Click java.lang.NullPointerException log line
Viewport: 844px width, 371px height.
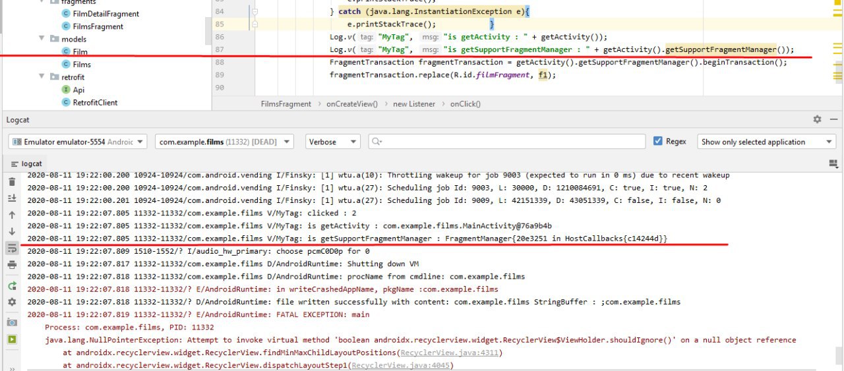click(x=421, y=340)
